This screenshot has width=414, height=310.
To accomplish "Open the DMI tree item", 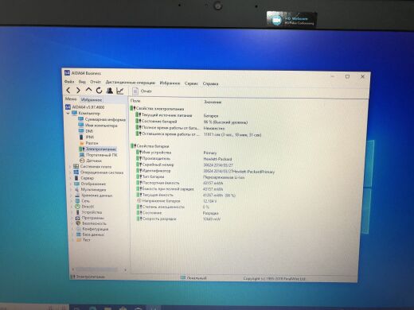I will point(86,131).
